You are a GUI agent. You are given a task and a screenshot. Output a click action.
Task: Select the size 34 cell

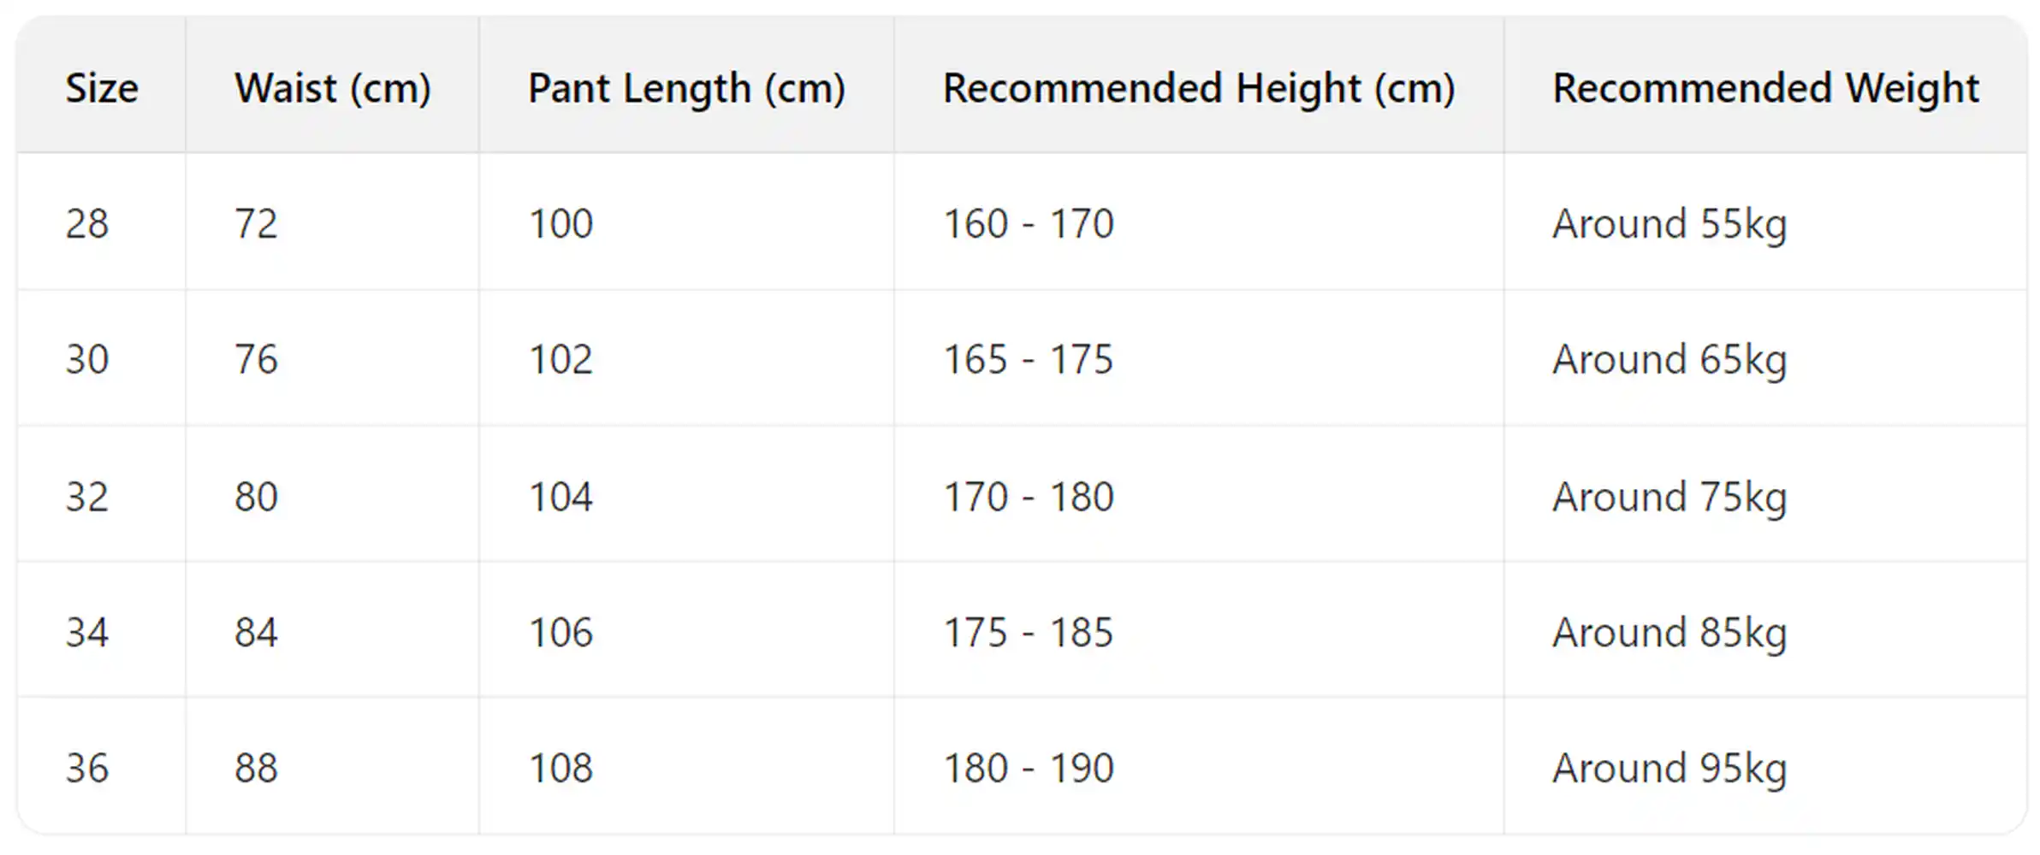87,633
